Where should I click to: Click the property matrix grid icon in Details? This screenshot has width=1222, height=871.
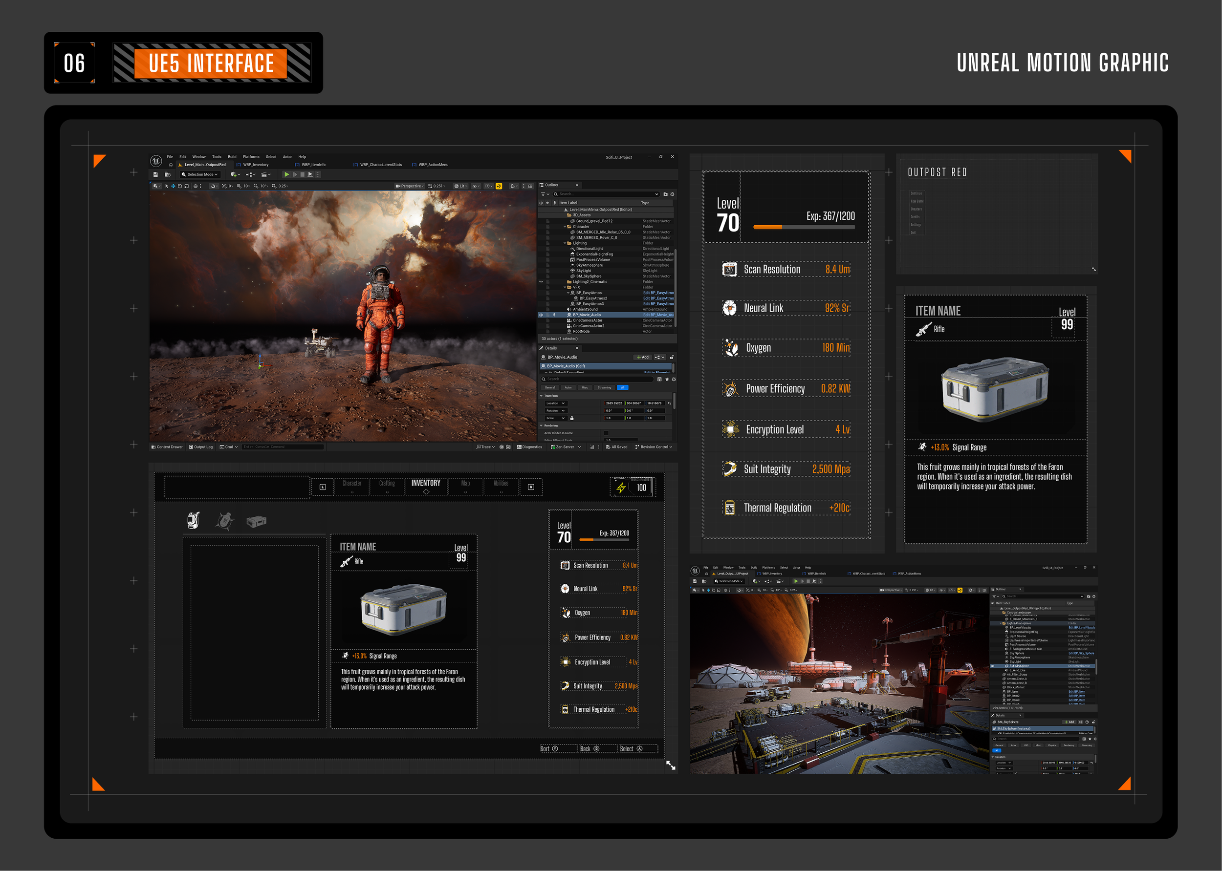pos(659,379)
